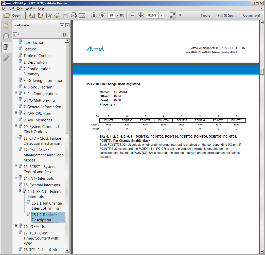The image size is (265, 255).
Task: Go to next page with down arrow
Action: (102, 15)
